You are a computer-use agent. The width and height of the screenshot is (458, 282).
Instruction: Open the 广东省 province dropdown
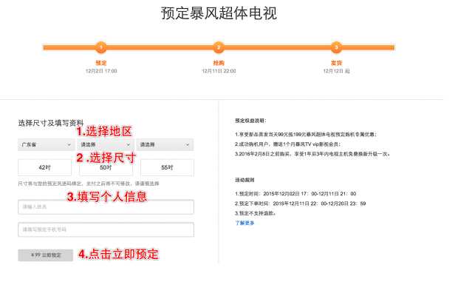coord(46,145)
